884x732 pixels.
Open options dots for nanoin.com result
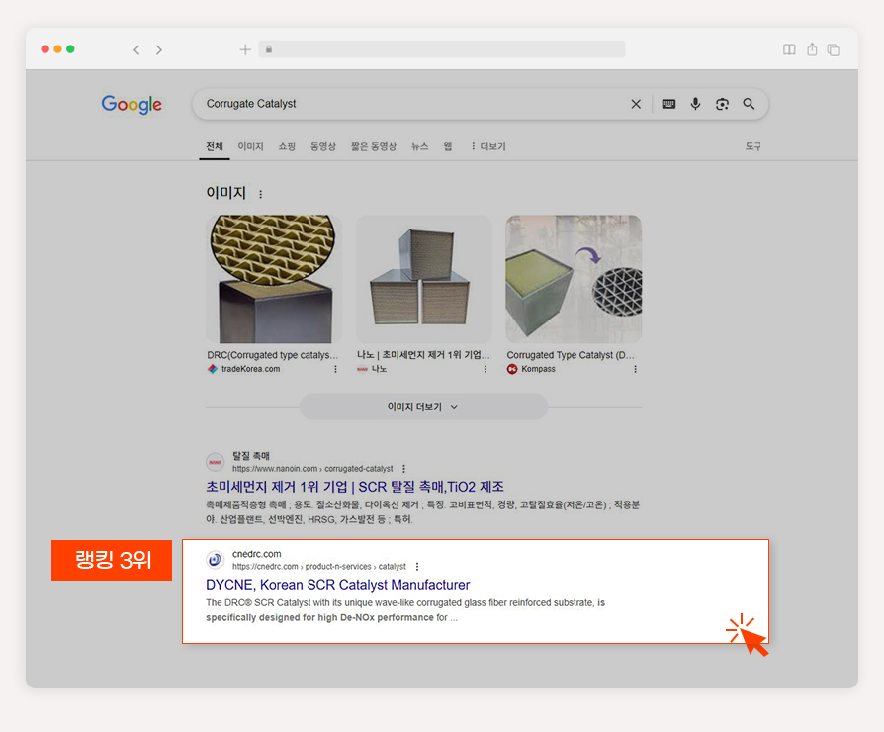(x=403, y=469)
